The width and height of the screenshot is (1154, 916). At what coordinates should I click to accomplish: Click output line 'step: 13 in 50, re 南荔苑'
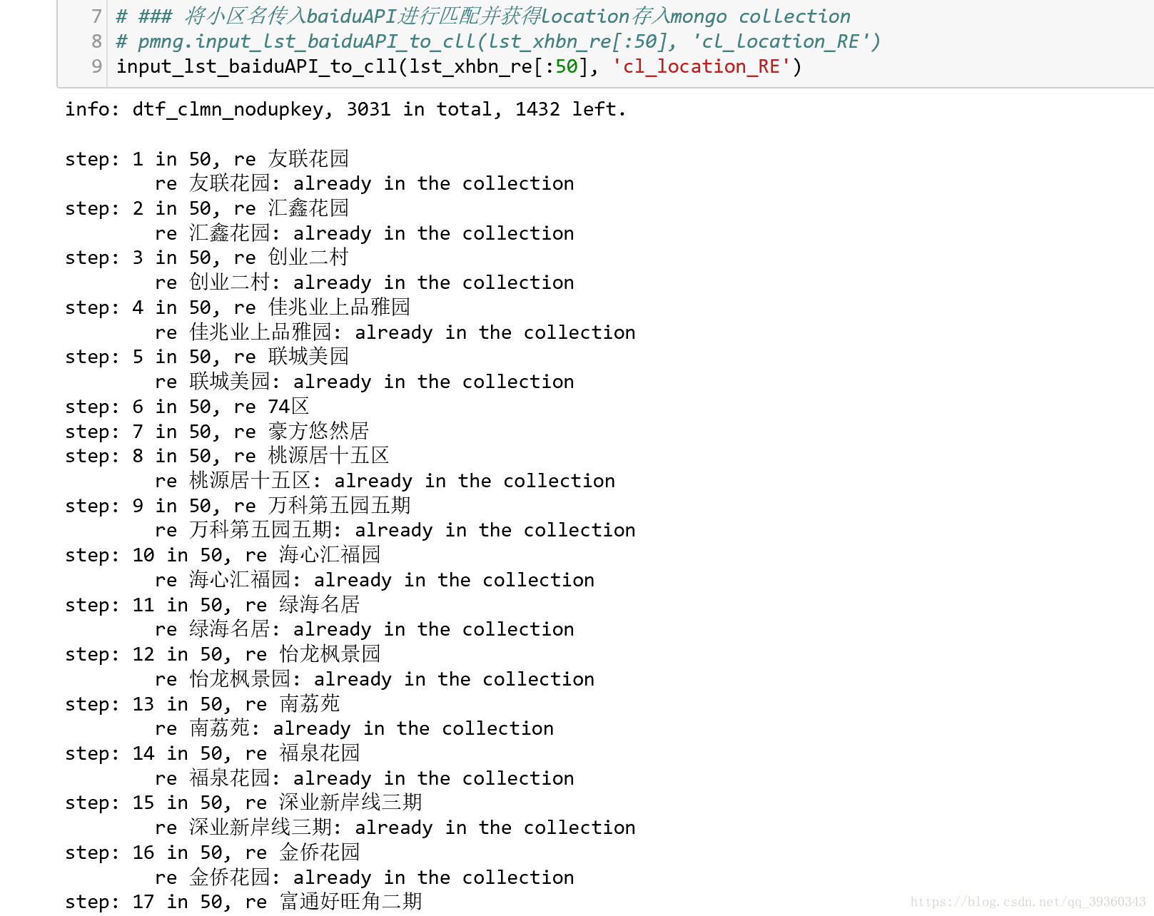click(203, 704)
